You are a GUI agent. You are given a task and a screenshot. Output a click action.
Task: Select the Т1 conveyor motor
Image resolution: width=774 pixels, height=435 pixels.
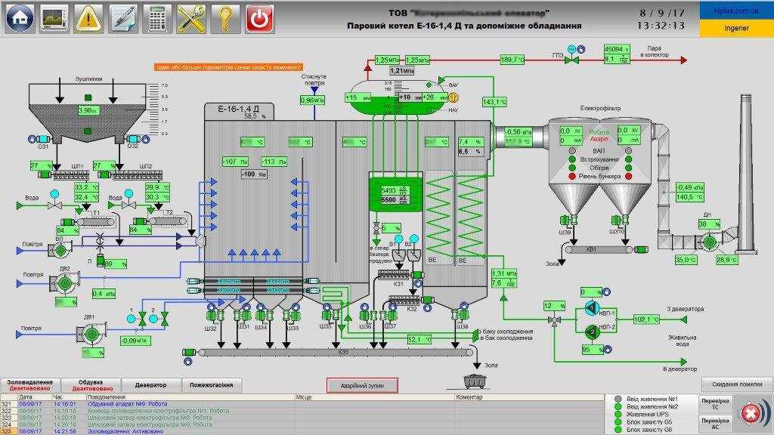[x=67, y=223]
